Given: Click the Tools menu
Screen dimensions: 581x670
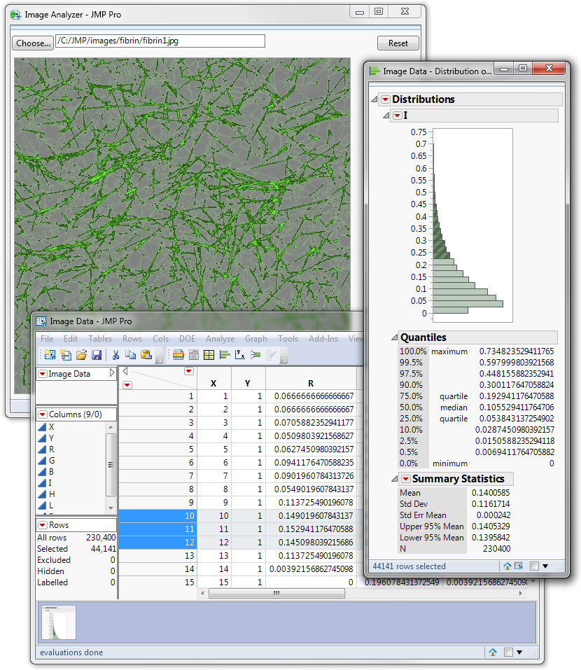Looking at the screenshot, I should coord(288,339).
